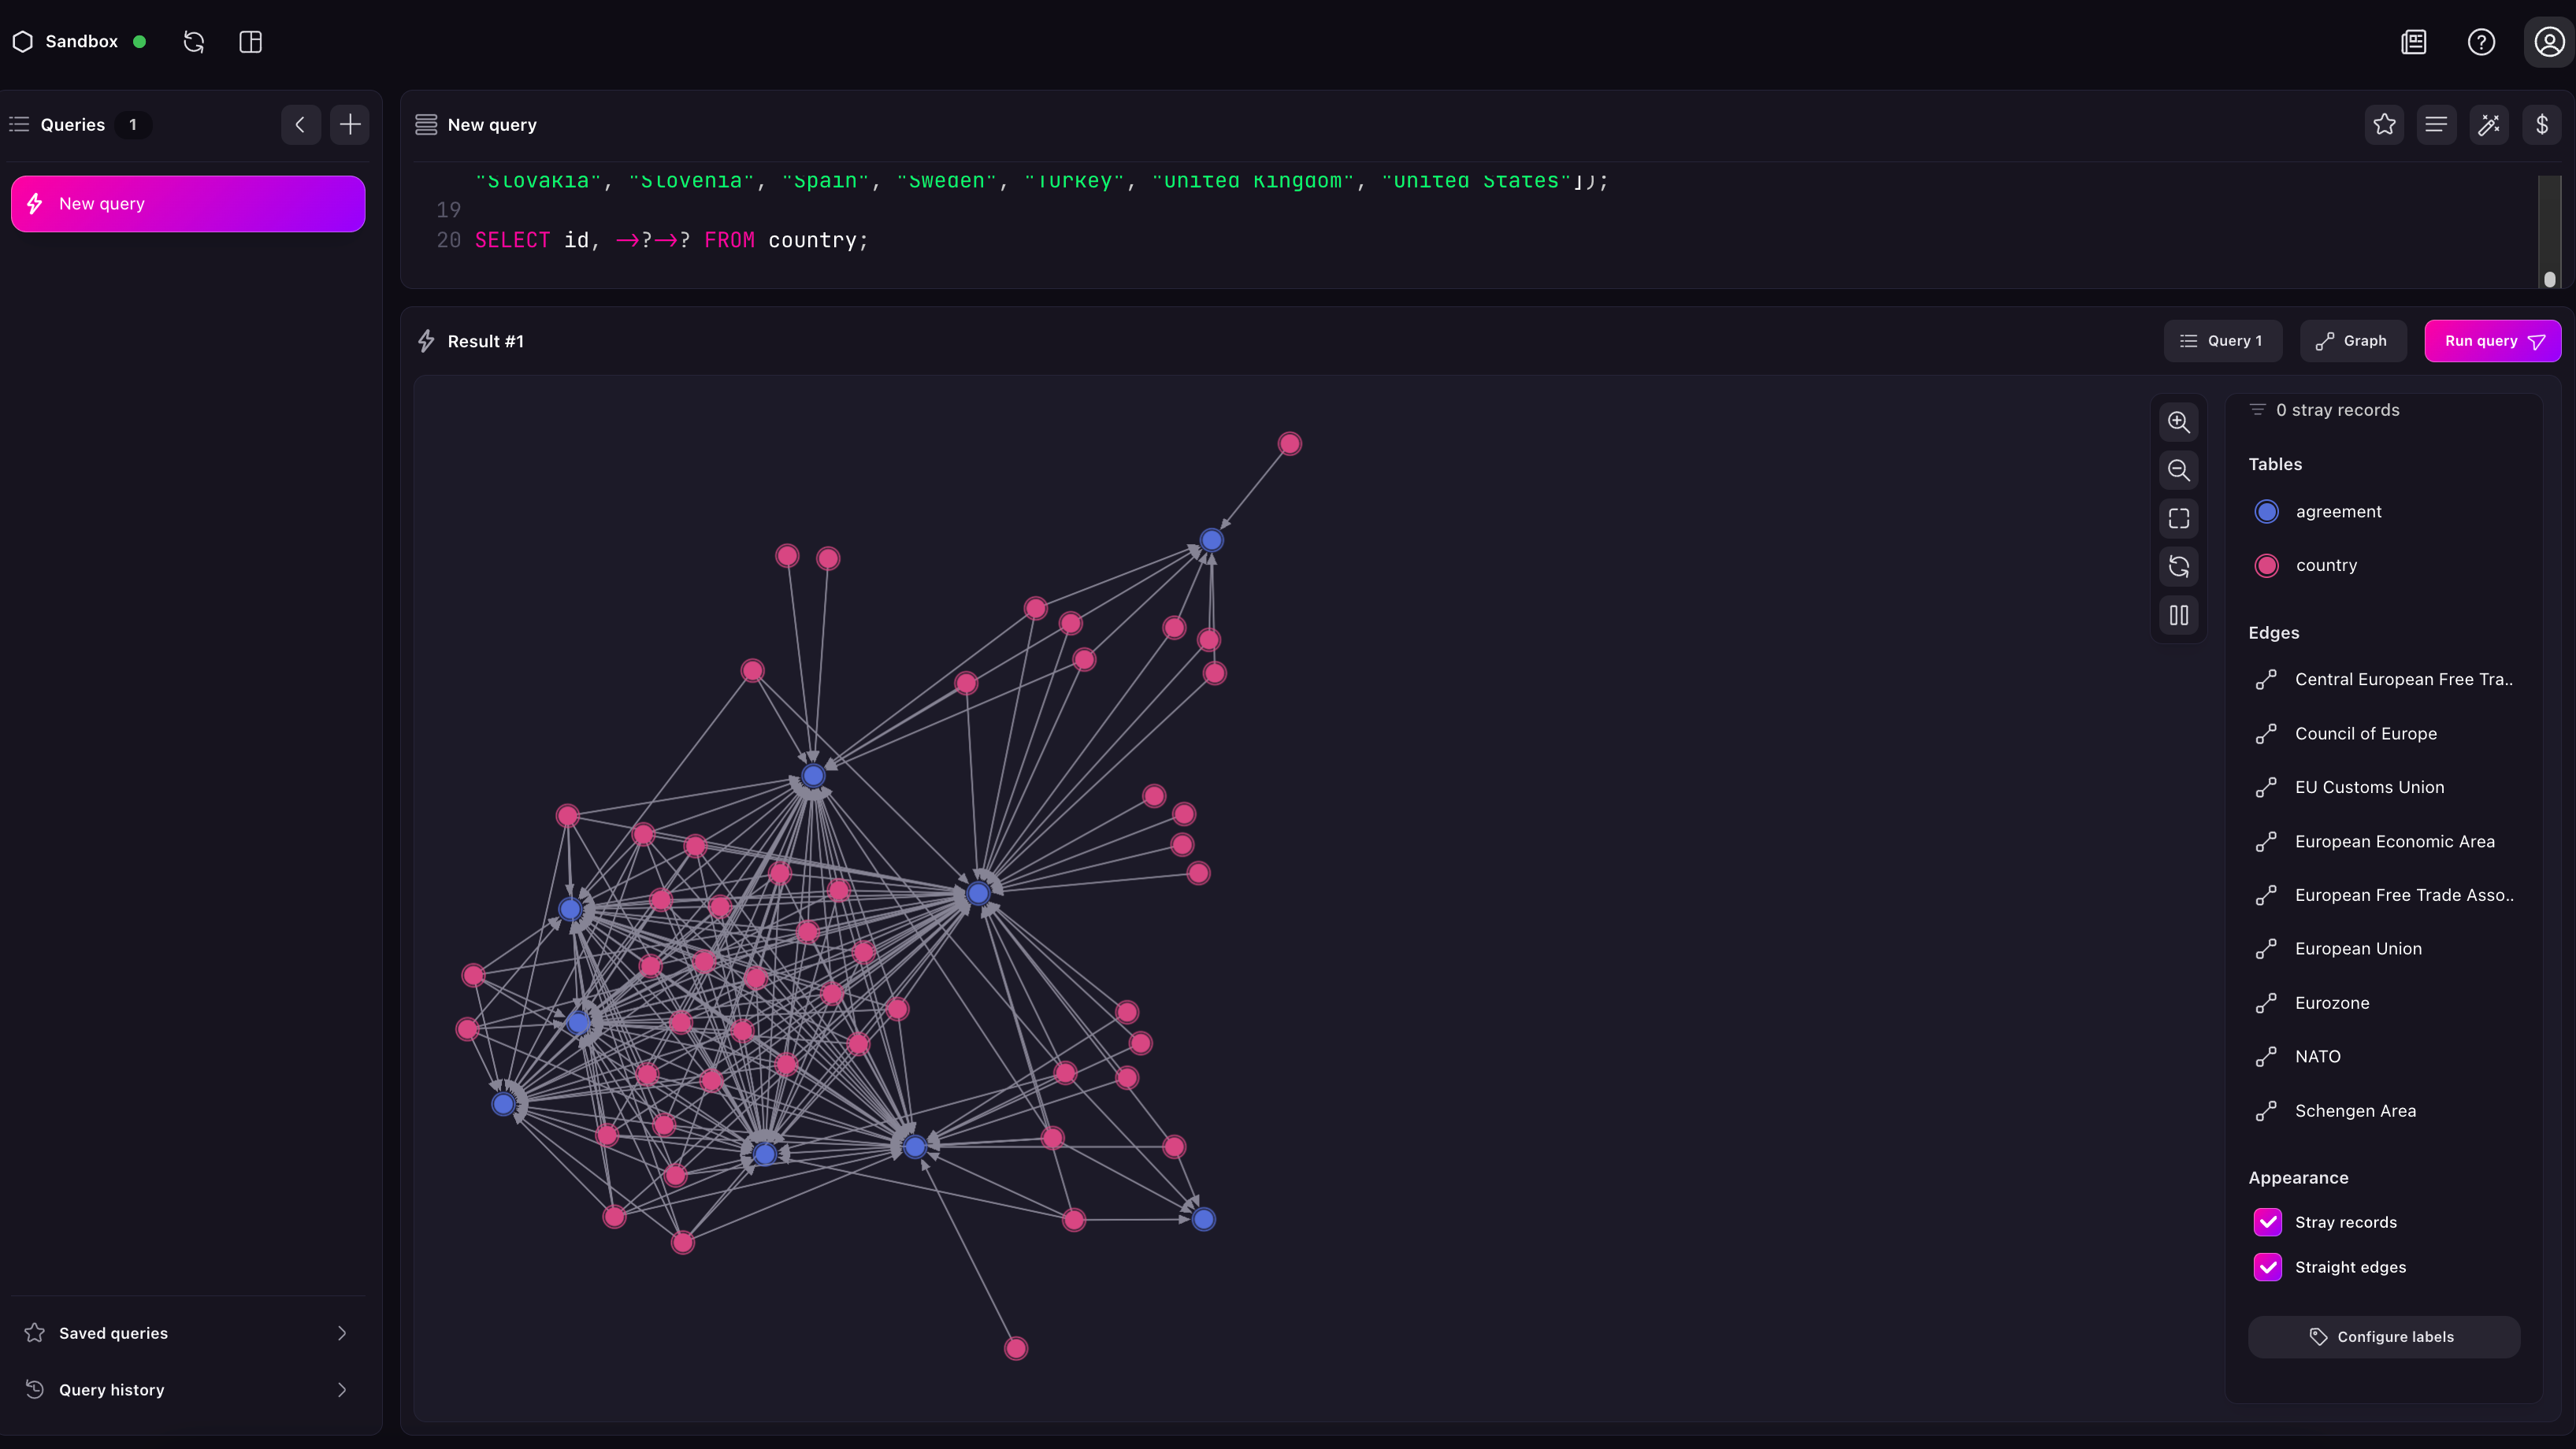Click the Run query button
Screen dimensions: 2576x1449
click(x=2492, y=340)
